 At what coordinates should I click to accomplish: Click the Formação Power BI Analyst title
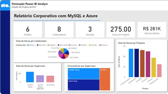[30, 4]
